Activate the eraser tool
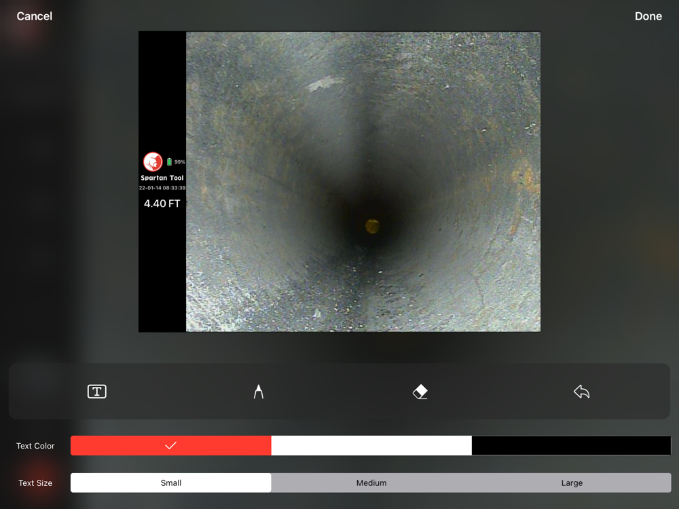 pyautogui.click(x=420, y=392)
